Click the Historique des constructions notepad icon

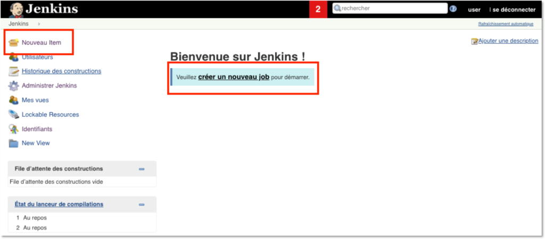tap(13, 71)
